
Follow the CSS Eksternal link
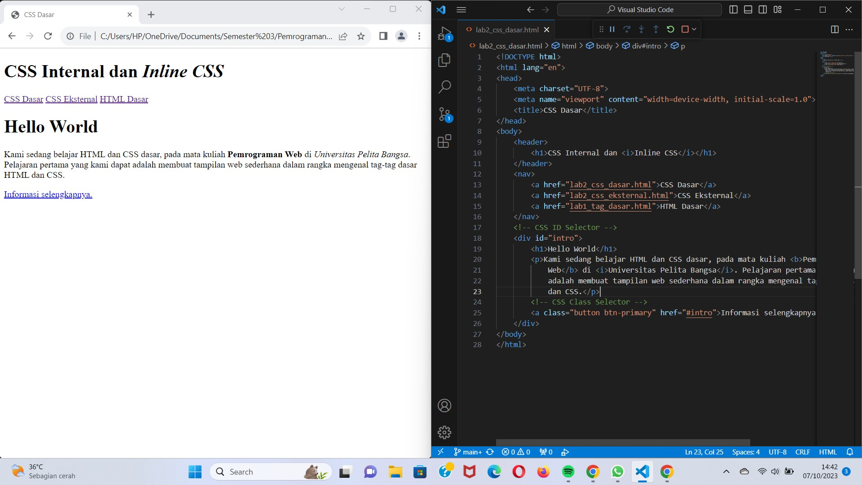tap(71, 99)
